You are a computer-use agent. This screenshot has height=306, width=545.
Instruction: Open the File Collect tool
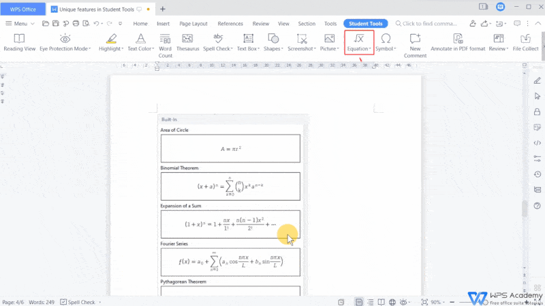click(x=525, y=42)
